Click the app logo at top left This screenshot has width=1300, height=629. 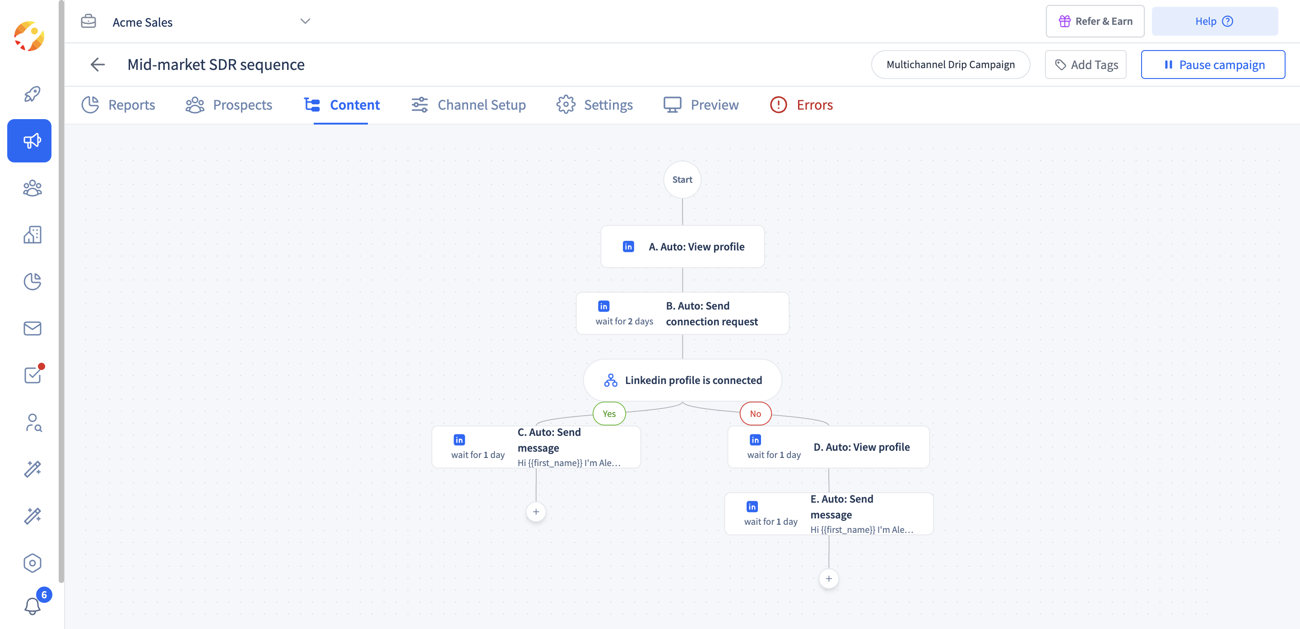(x=29, y=36)
